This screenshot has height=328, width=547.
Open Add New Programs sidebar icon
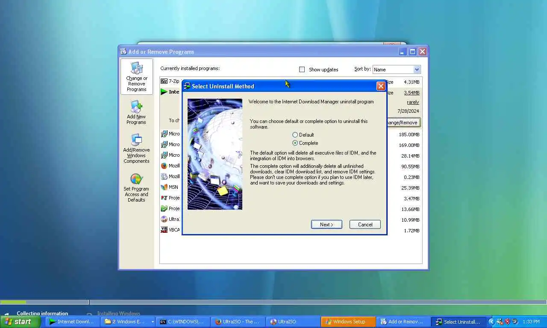[x=136, y=113]
